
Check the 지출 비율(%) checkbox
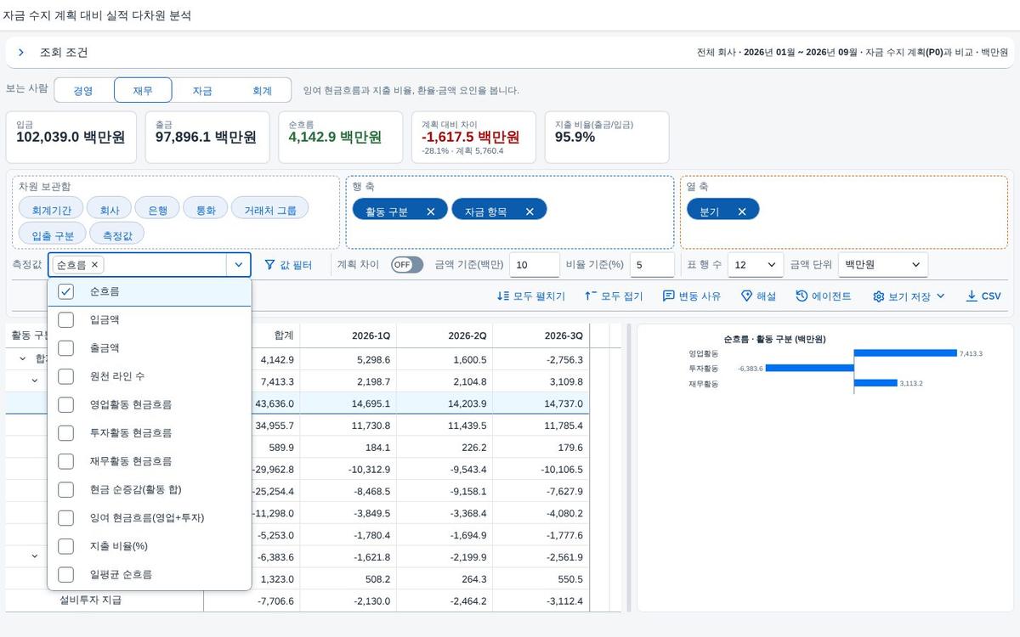[65, 546]
